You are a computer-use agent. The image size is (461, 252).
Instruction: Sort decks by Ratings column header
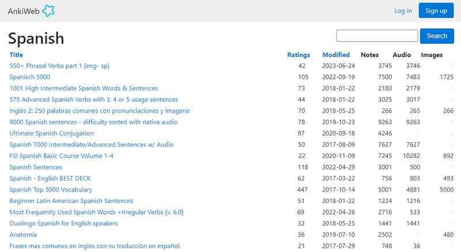coord(298,55)
